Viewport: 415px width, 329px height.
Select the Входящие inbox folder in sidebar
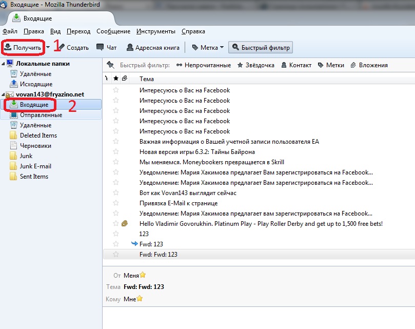click(x=51, y=105)
